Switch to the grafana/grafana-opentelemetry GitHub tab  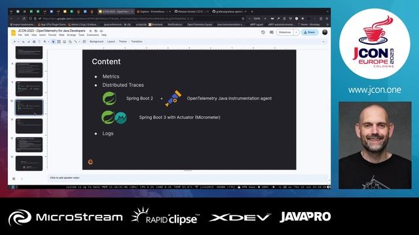click(x=229, y=12)
